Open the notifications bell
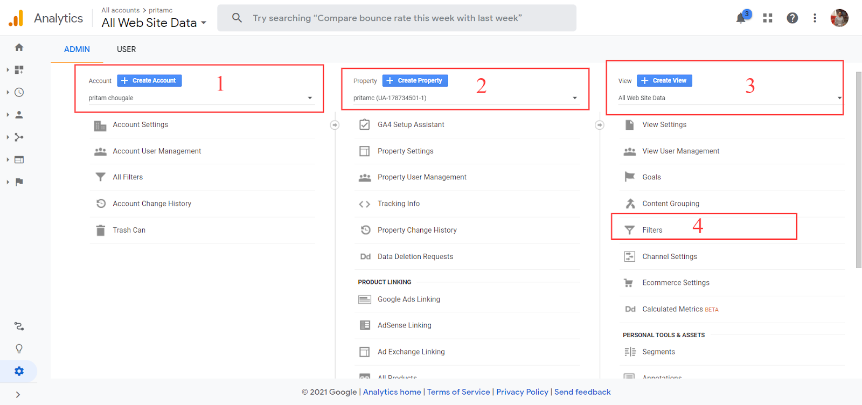The height and width of the screenshot is (405, 862). (x=741, y=18)
